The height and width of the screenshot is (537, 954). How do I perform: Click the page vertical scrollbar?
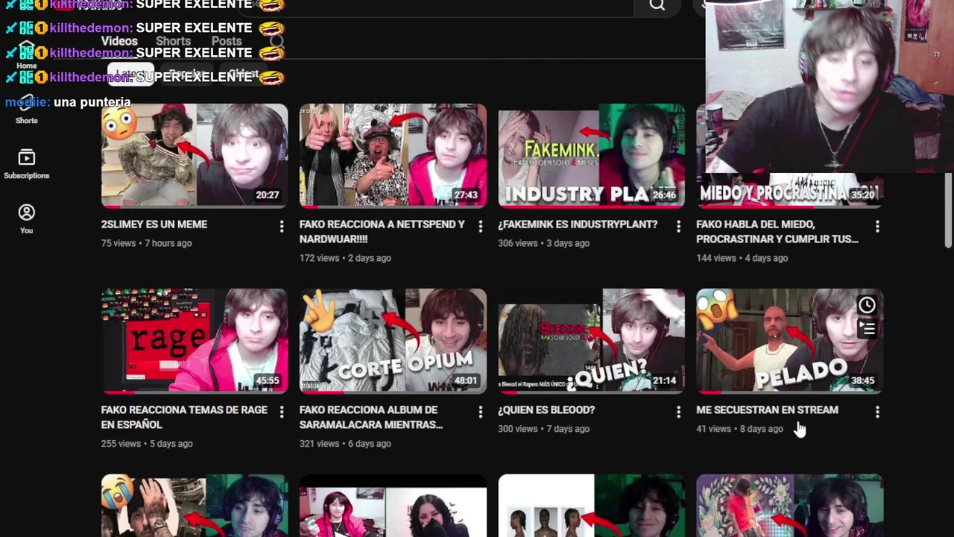948,209
